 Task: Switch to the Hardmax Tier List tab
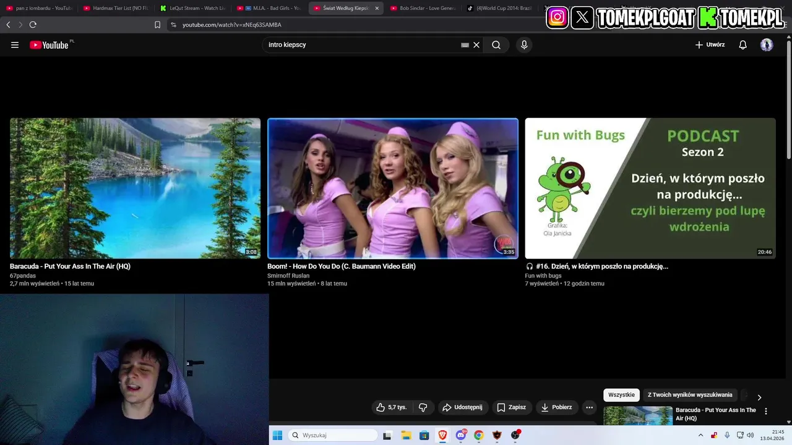click(116, 8)
